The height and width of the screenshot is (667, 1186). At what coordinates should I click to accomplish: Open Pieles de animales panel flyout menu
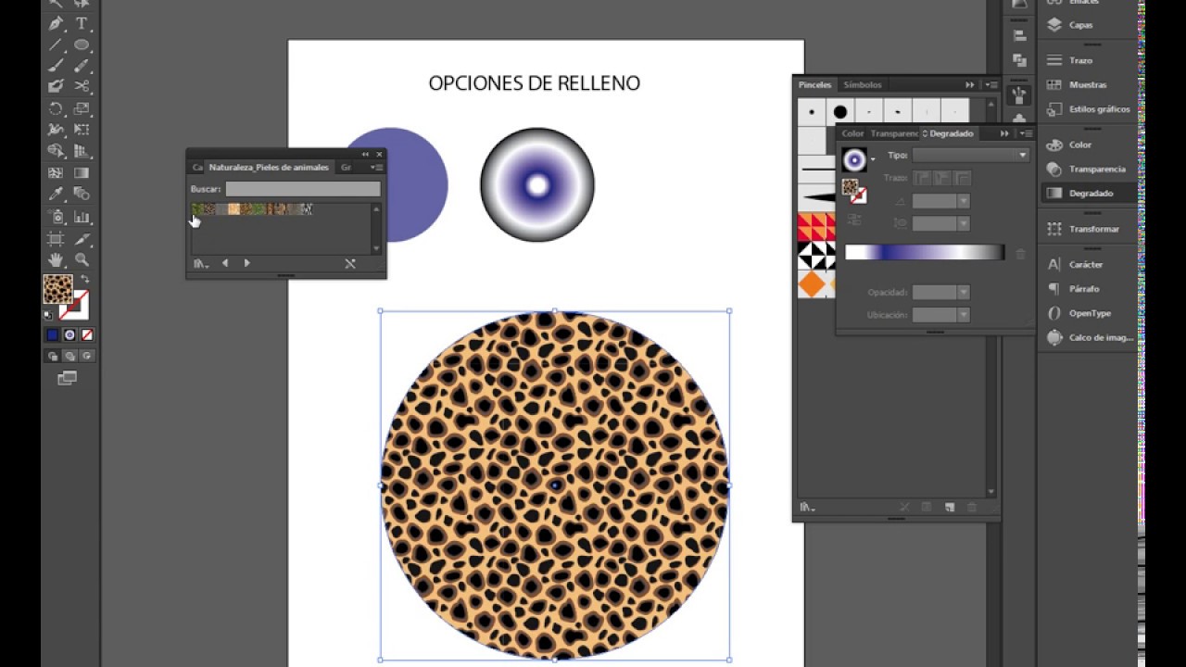pos(376,168)
